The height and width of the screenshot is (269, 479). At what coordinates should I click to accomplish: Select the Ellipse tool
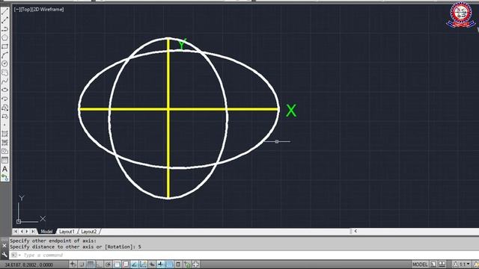4,90
